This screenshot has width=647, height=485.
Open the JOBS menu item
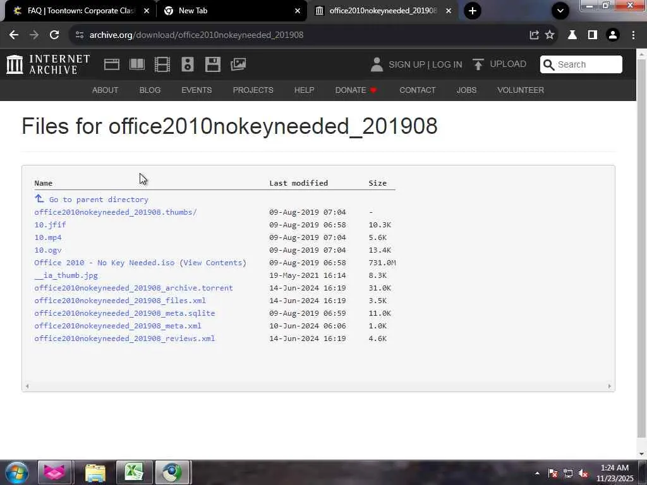click(x=466, y=90)
